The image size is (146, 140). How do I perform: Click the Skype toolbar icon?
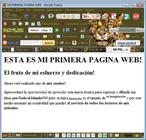point(127,16)
